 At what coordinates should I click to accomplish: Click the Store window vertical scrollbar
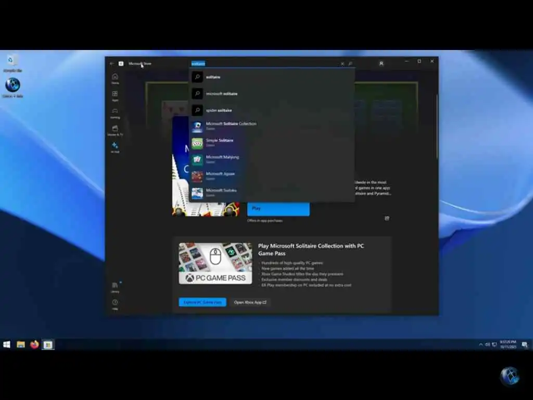coord(437,127)
